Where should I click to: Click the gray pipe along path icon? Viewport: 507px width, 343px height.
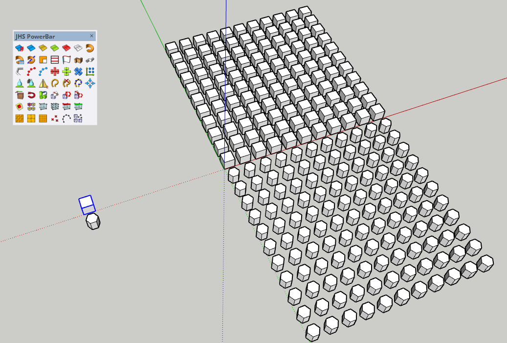click(x=90, y=60)
